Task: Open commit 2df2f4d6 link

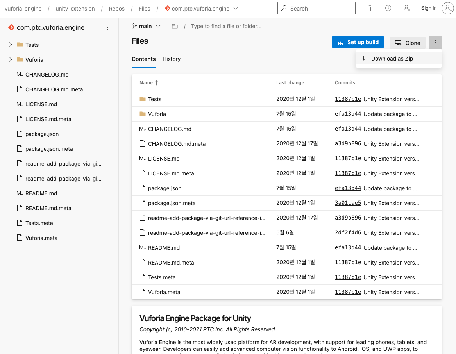Action: click(x=348, y=232)
